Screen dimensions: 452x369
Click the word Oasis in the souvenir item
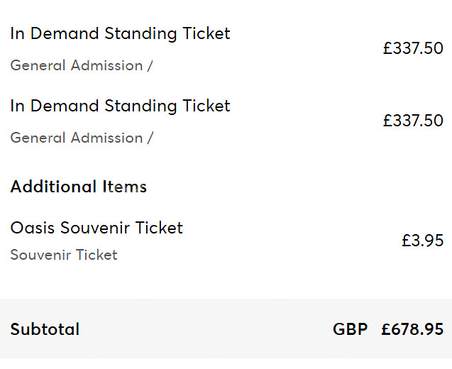point(33,228)
